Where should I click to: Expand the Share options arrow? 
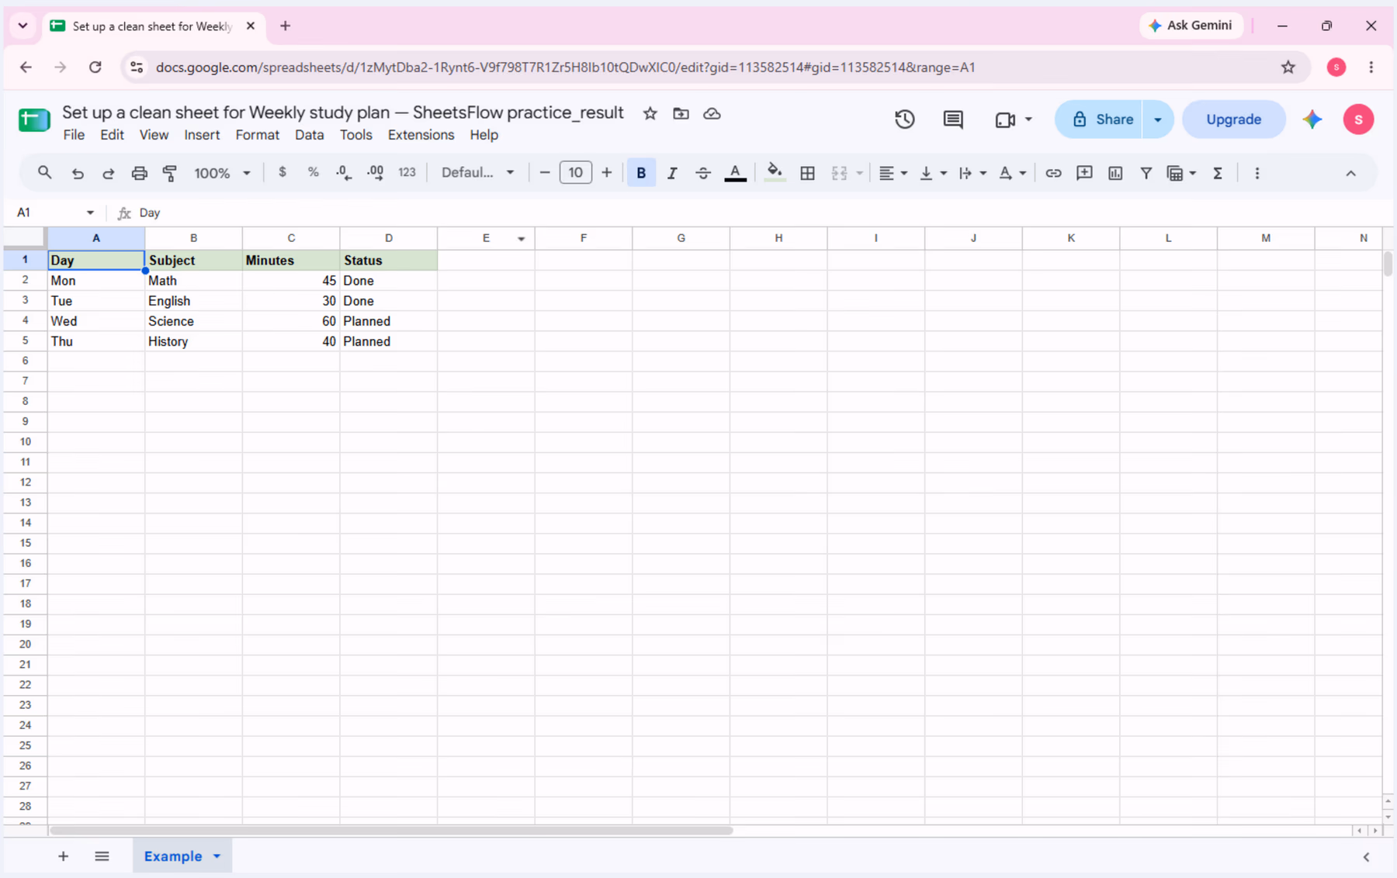point(1157,119)
